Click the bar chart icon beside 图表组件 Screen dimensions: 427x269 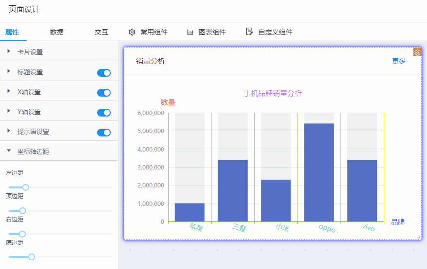190,32
